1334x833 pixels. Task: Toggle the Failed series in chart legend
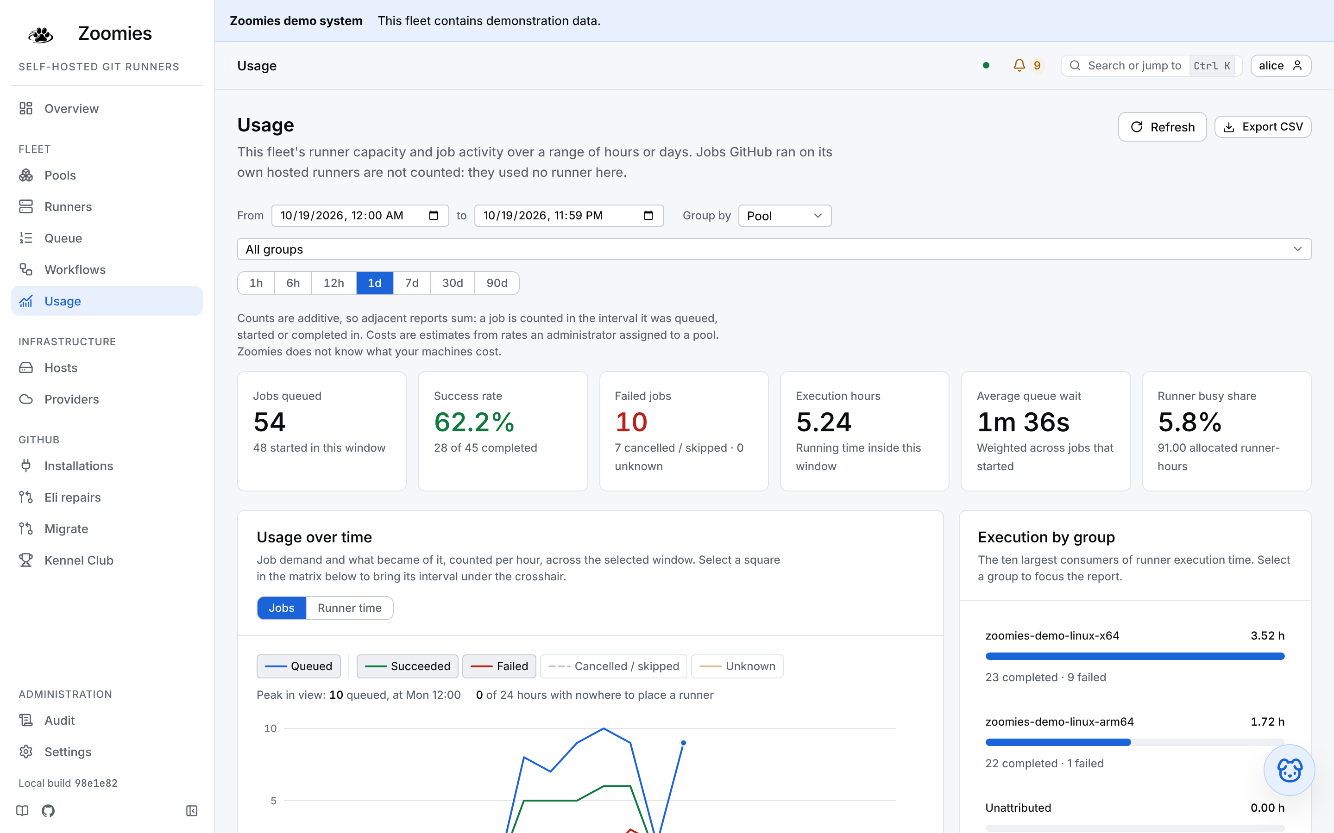499,666
